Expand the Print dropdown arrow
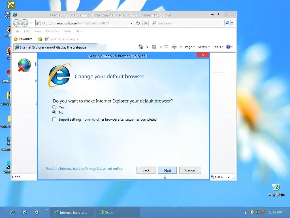The image size is (290, 218). click(181, 47)
